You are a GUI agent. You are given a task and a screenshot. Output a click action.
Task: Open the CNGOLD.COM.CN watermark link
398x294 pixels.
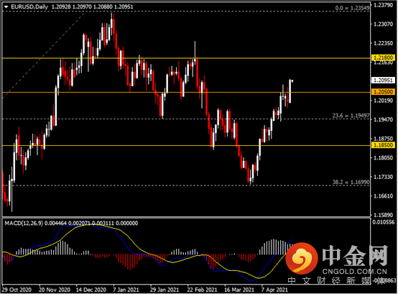[355, 272]
